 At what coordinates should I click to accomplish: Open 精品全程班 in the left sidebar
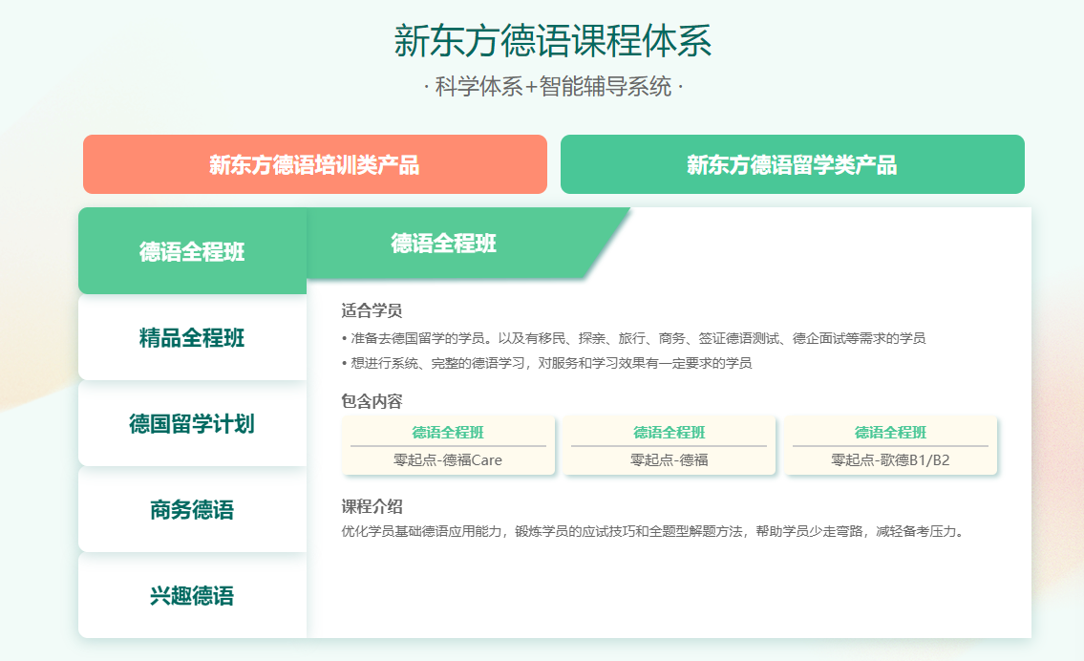(192, 338)
